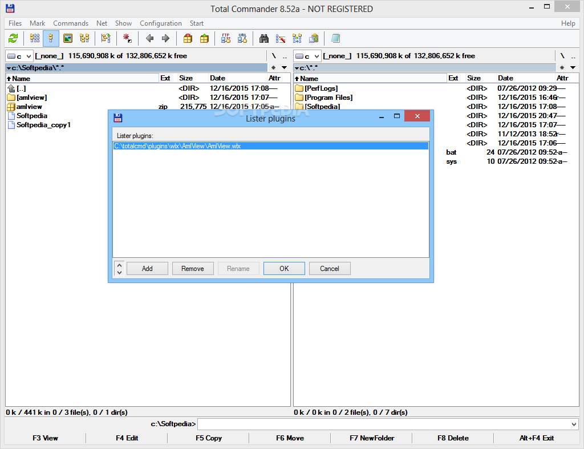
Task: Open Find Files binoculars icon
Action: click(x=264, y=38)
